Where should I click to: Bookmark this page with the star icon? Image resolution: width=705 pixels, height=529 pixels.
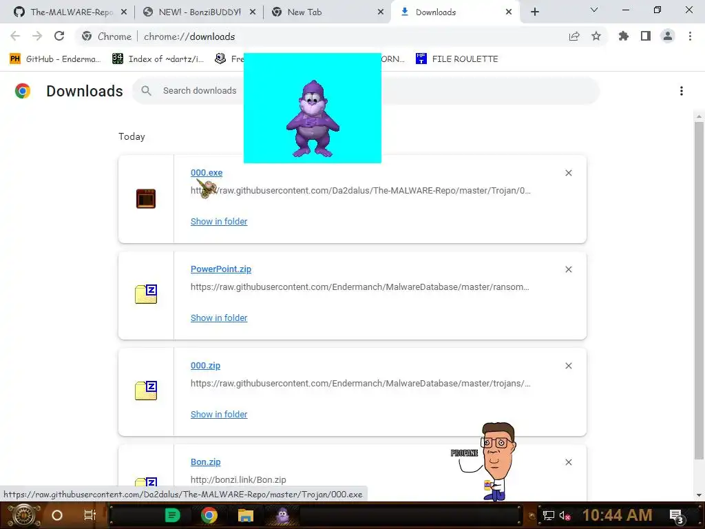tap(596, 36)
